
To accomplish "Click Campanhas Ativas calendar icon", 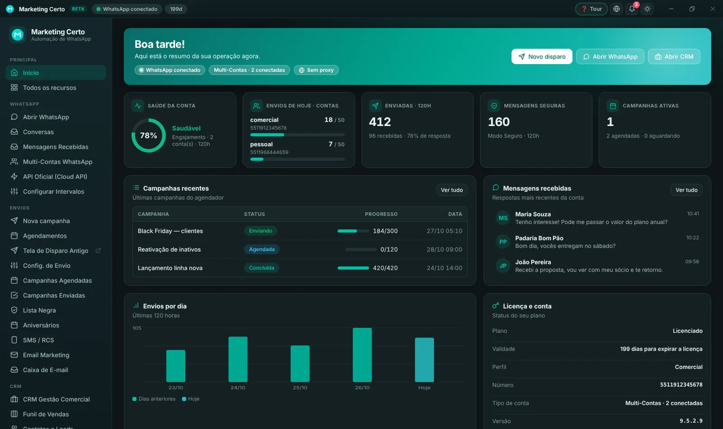I will 613,106.
